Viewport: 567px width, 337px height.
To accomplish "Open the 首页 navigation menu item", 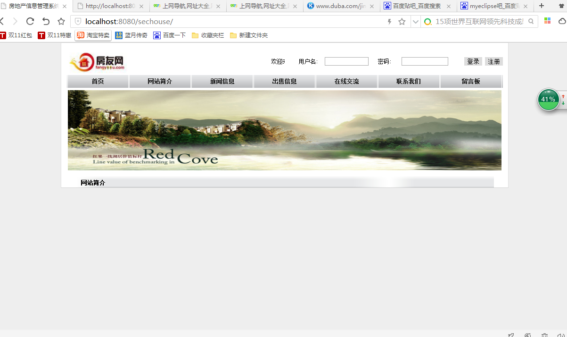I will pos(98,82).
